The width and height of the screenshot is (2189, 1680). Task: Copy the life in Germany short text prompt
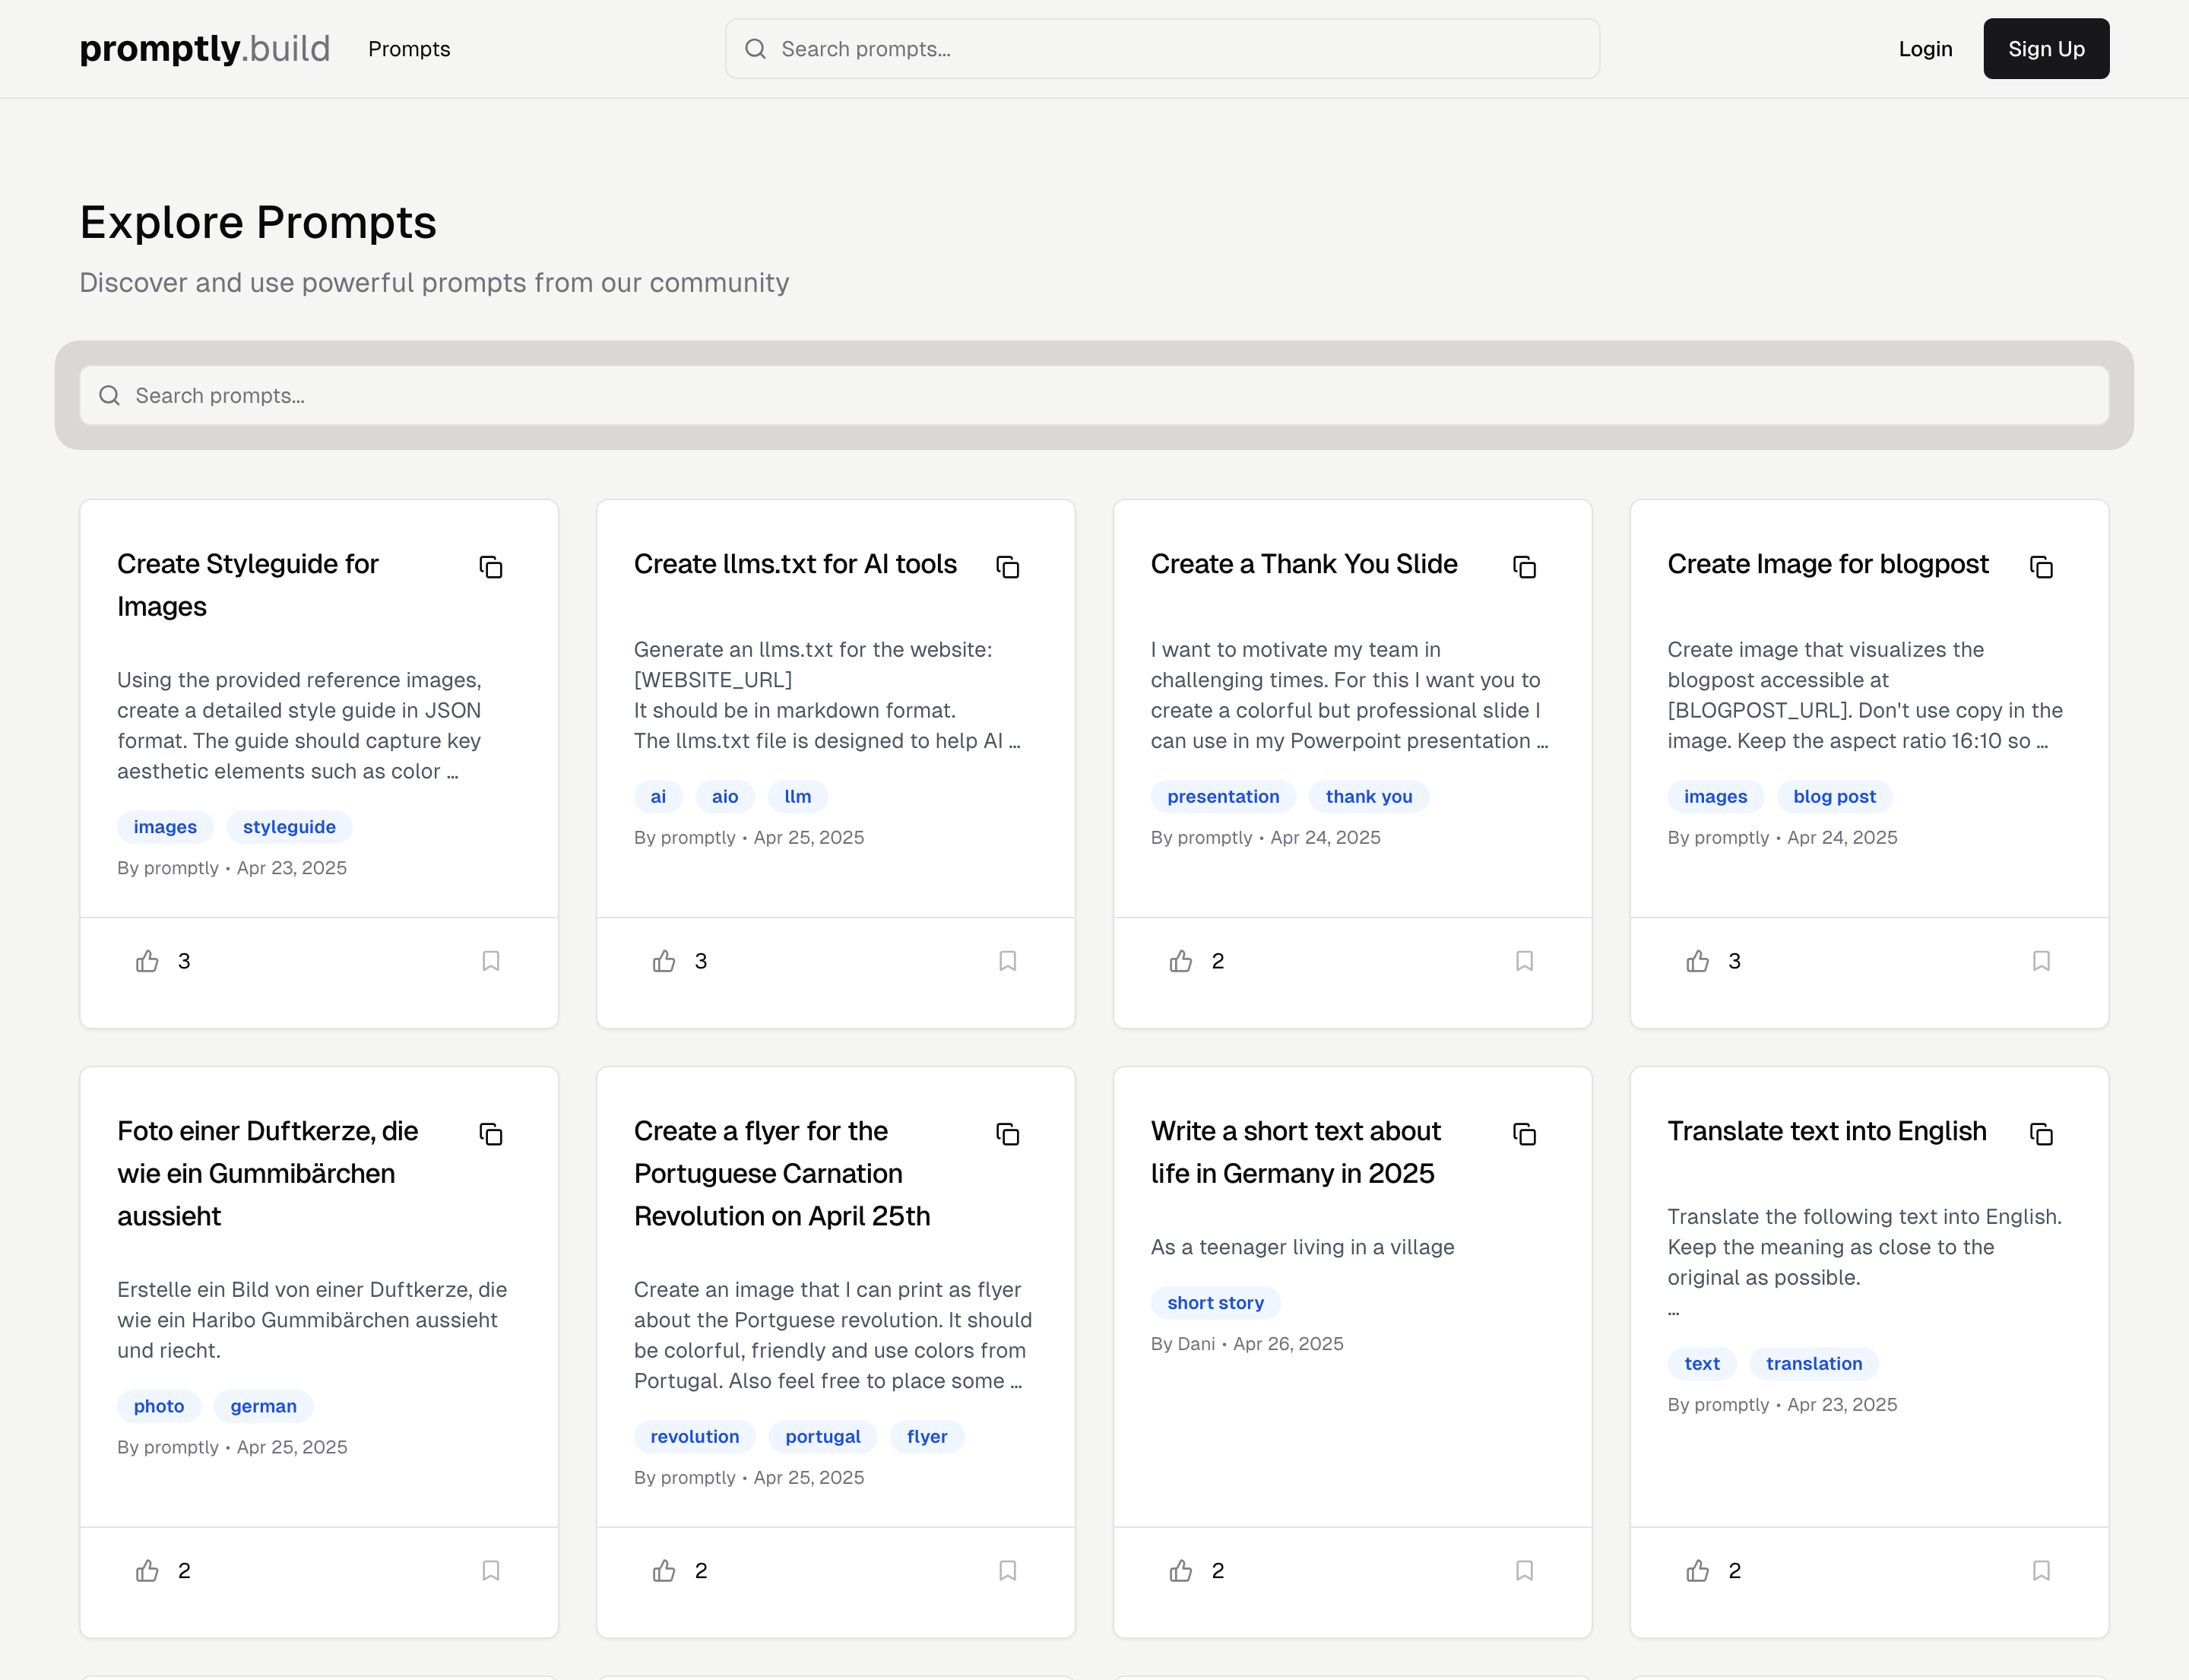pos(1525,1134)
